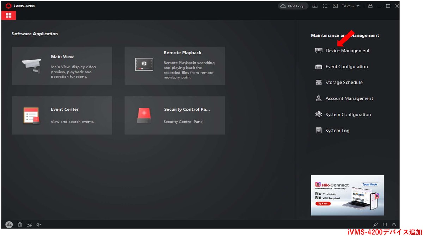Expand the alarm panel with double chevron
This screenshot has height=236, width=423.
394,224
